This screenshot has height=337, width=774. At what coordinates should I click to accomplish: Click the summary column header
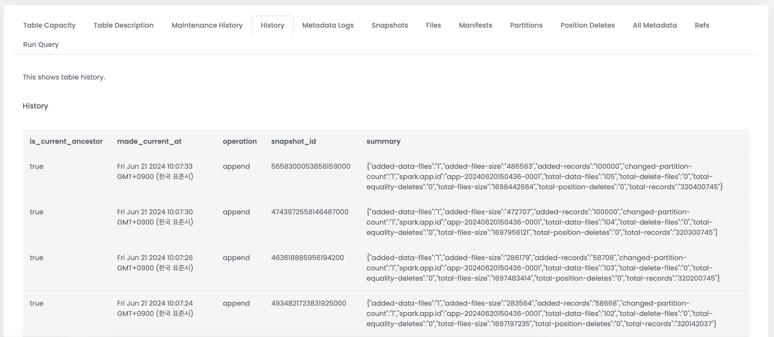tap(383, 141)
